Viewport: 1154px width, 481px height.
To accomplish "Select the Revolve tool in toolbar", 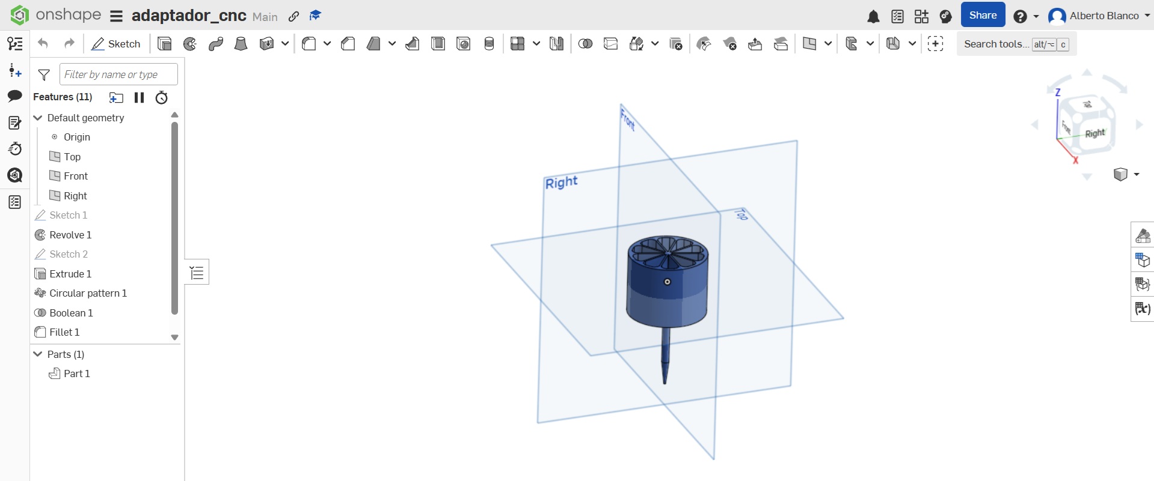I will coord(190,44).
